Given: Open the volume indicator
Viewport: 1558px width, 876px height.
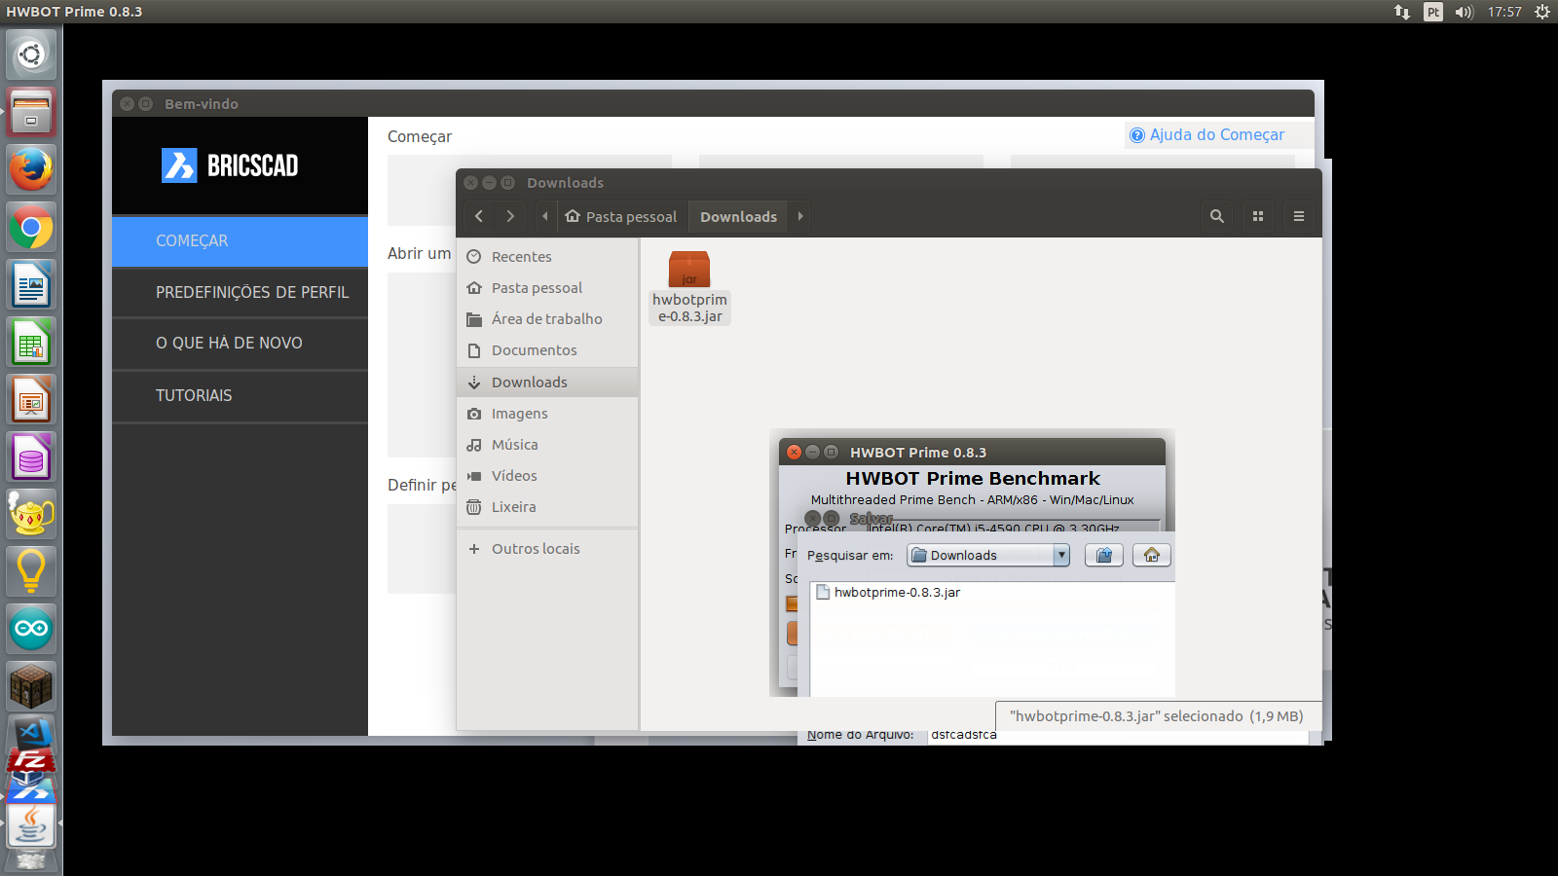Looking at the screenshot, I should pyautogui.click(x=1465, y=12).
